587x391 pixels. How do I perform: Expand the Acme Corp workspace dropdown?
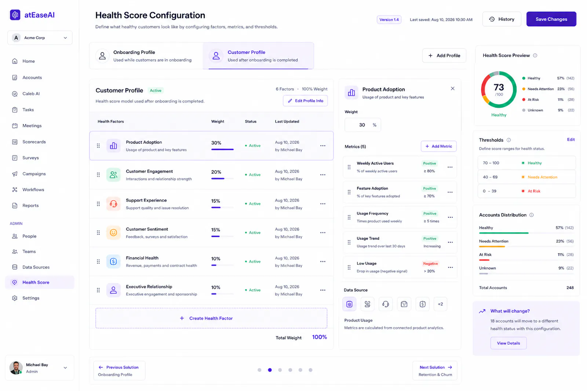pyautogui.click(x=40, y=38)
